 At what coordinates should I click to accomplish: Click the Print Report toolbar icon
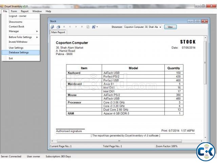pos(58,27)
